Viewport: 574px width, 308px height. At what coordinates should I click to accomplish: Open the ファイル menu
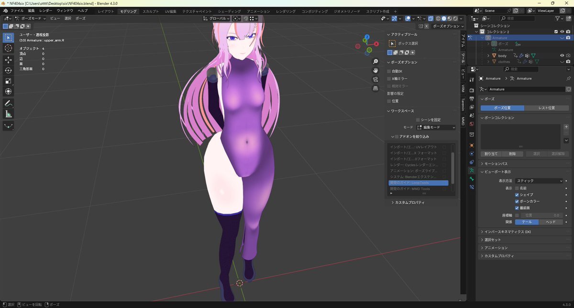[17, 11]
